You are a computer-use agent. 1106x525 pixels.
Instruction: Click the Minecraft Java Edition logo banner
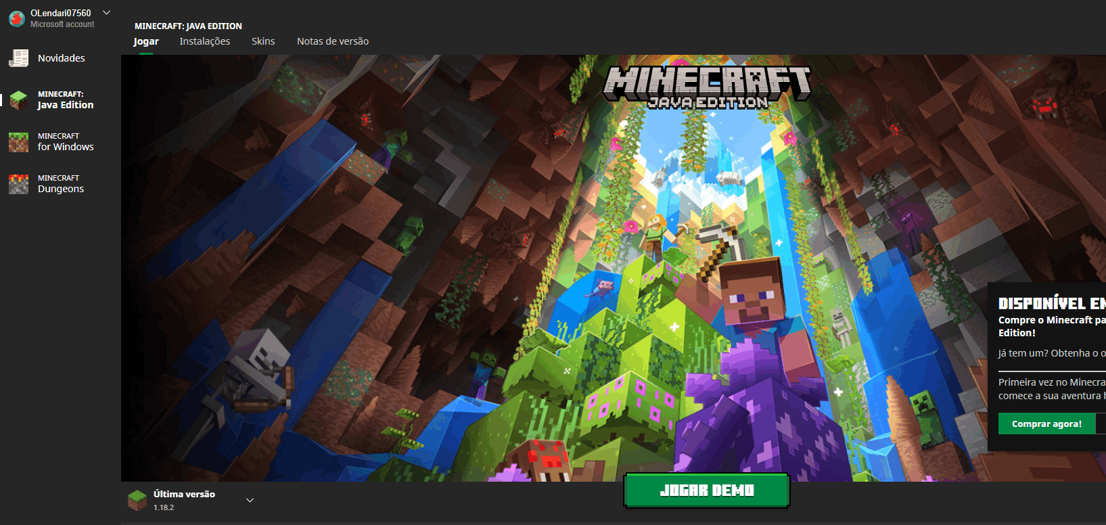pos(707,87)
